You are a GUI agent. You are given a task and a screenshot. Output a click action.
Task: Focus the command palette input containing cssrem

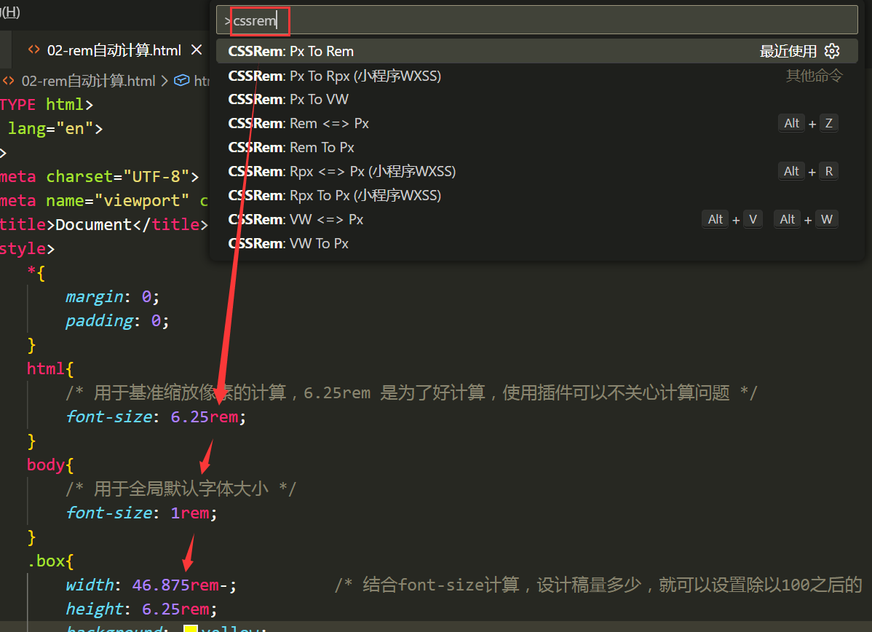(539, 20)
